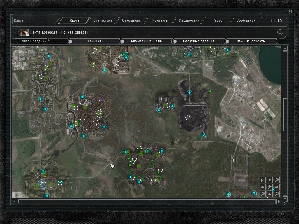
Task: Click cyan up-left arrow marker in northwest town
Action: click(48, 56)
